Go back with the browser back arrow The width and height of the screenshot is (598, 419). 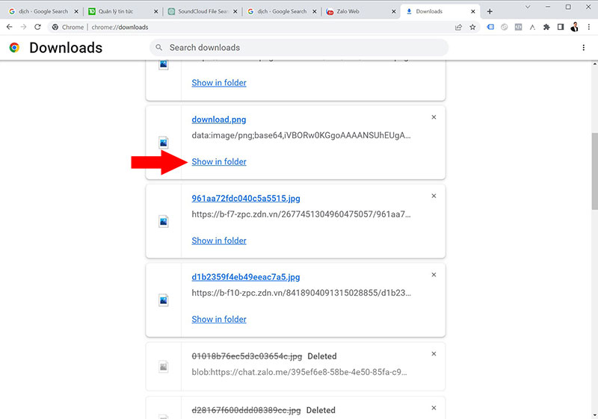[x=9, y=27]
